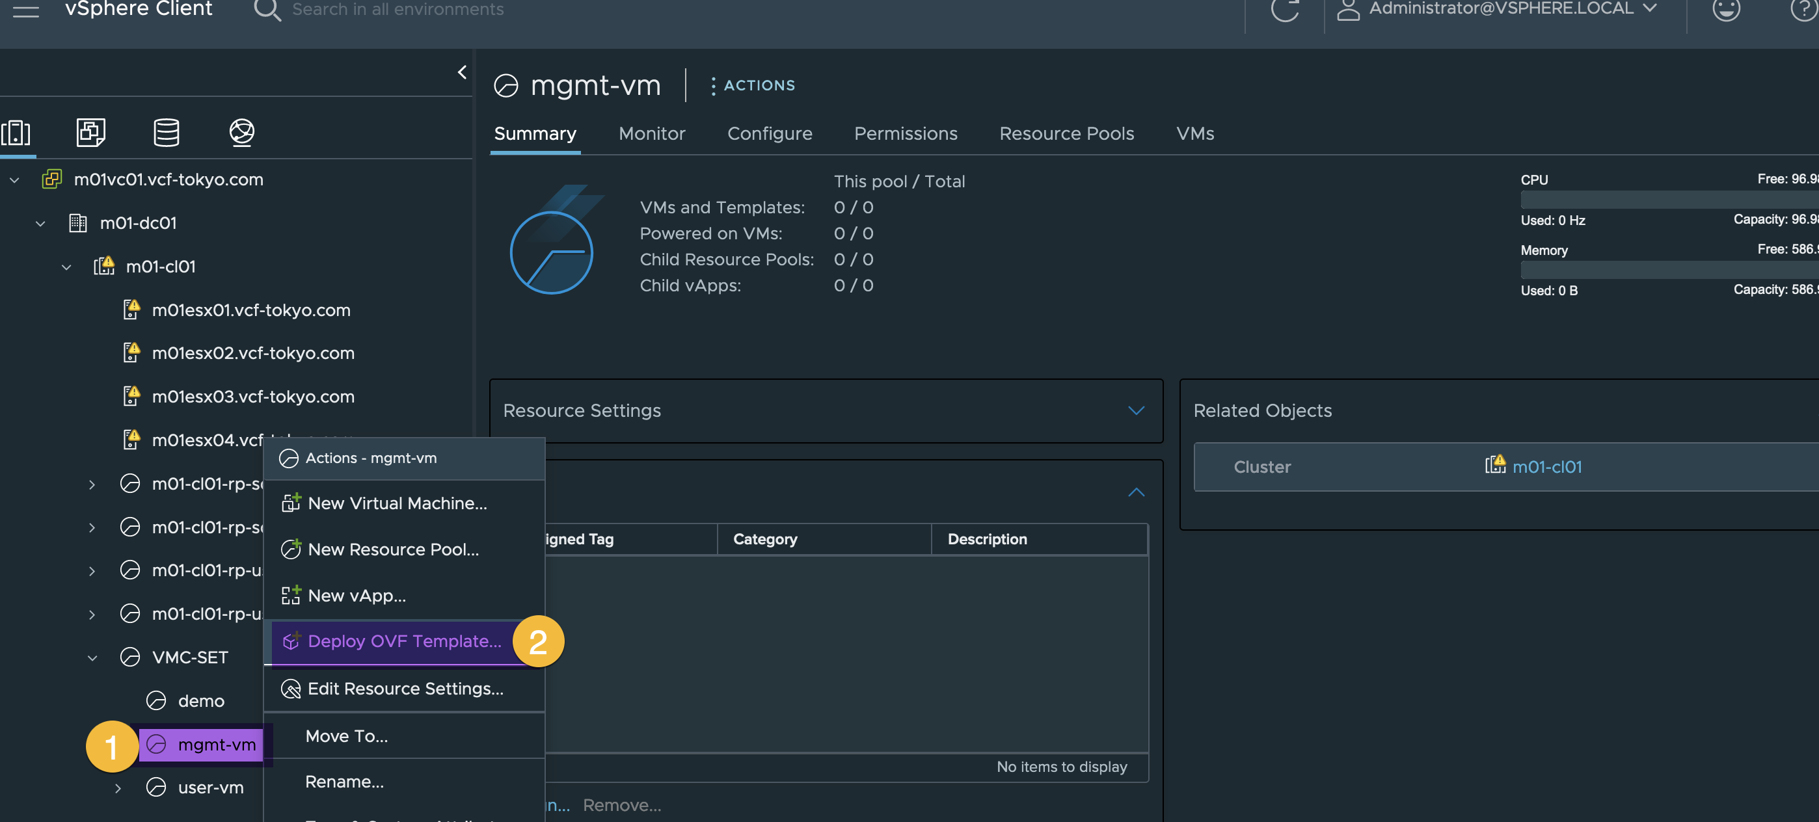The height and width of the screenshot is (822, 1819).
Task: Expand the Resource Settings panel
Action: [x=1135, y=410]
